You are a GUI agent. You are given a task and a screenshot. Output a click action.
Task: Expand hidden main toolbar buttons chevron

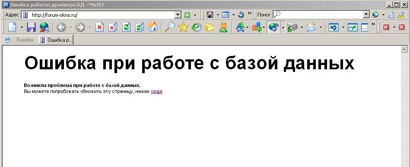(373, 24)
